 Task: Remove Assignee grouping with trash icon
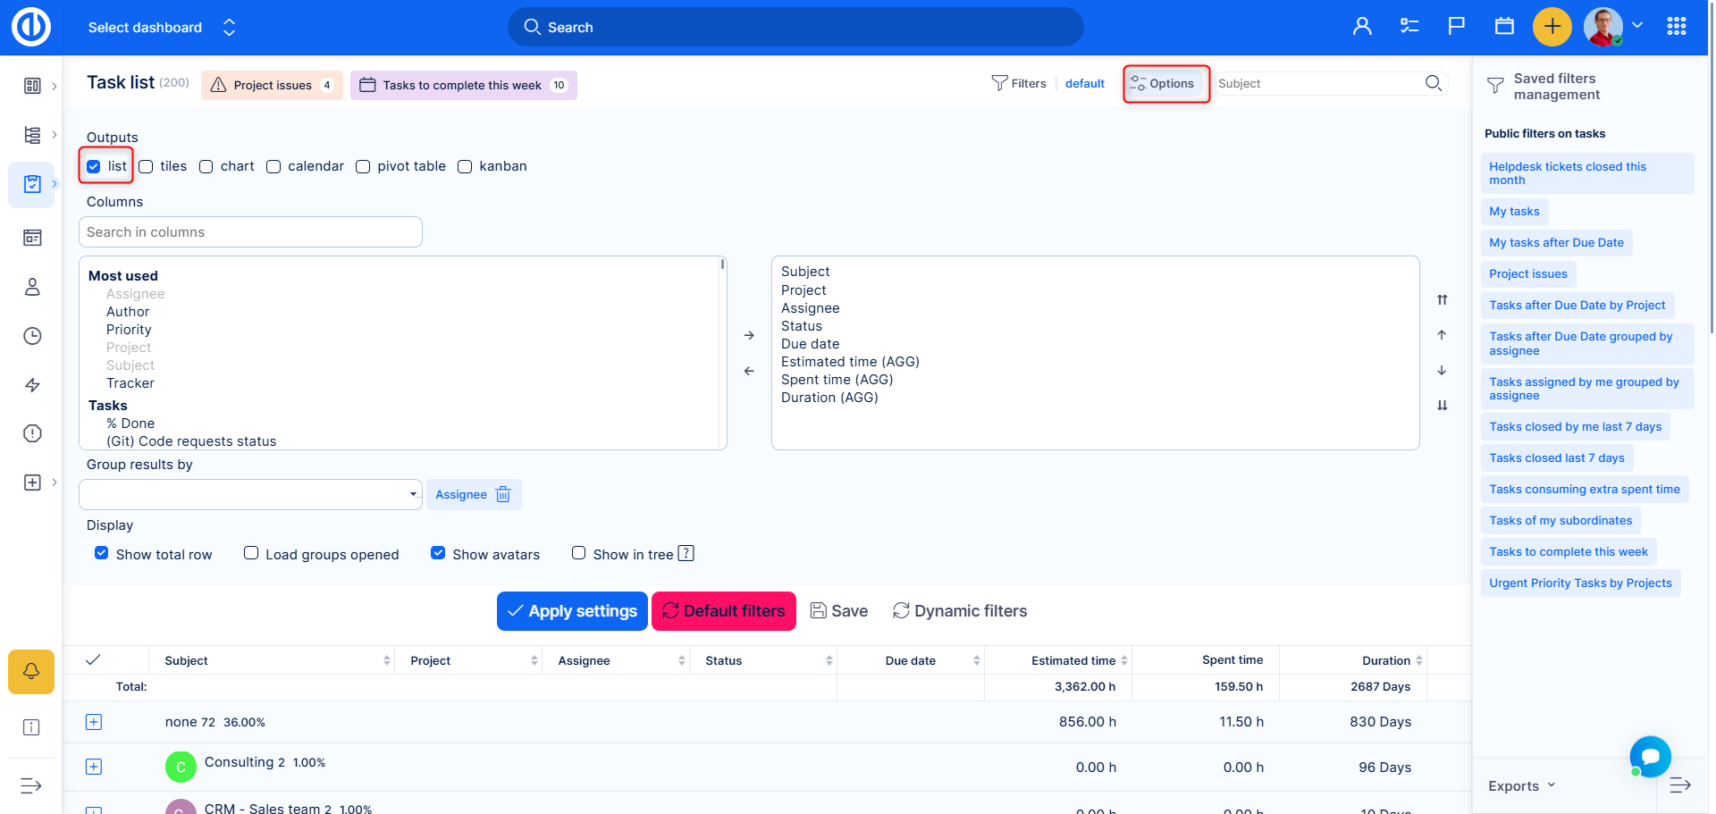(x=503, y=495)
